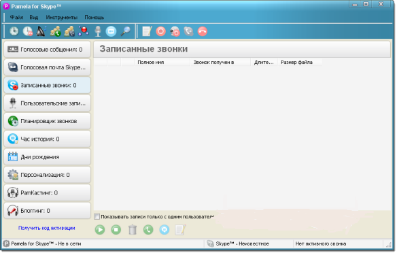Click the microphone icon in the toolbar
Viewport: 397px width, 253px height.
pyautogui.click(x=98, y=31)
